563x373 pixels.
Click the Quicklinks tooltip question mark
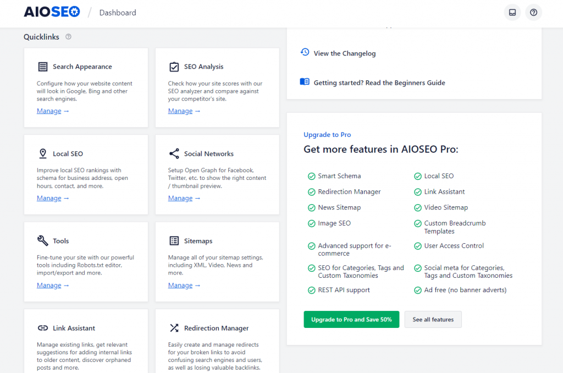point(67,37)
